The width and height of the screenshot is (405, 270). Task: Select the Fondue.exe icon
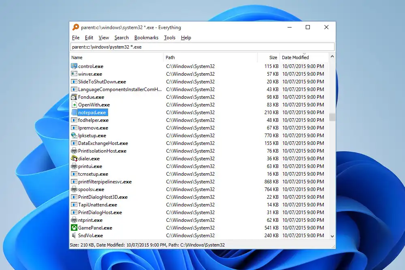(x=74, y=97)
